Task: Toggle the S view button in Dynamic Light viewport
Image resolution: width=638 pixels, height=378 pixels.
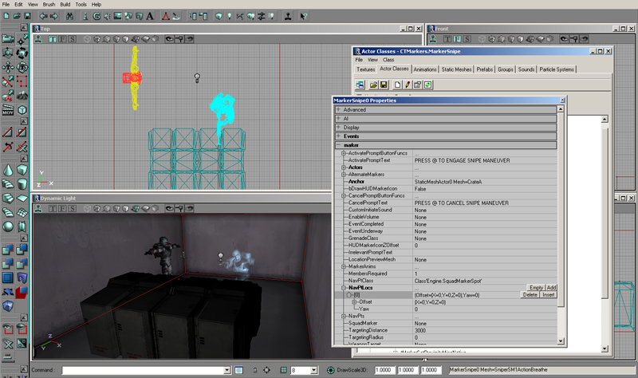Action: pyautogui.click(x=73, y=208)
